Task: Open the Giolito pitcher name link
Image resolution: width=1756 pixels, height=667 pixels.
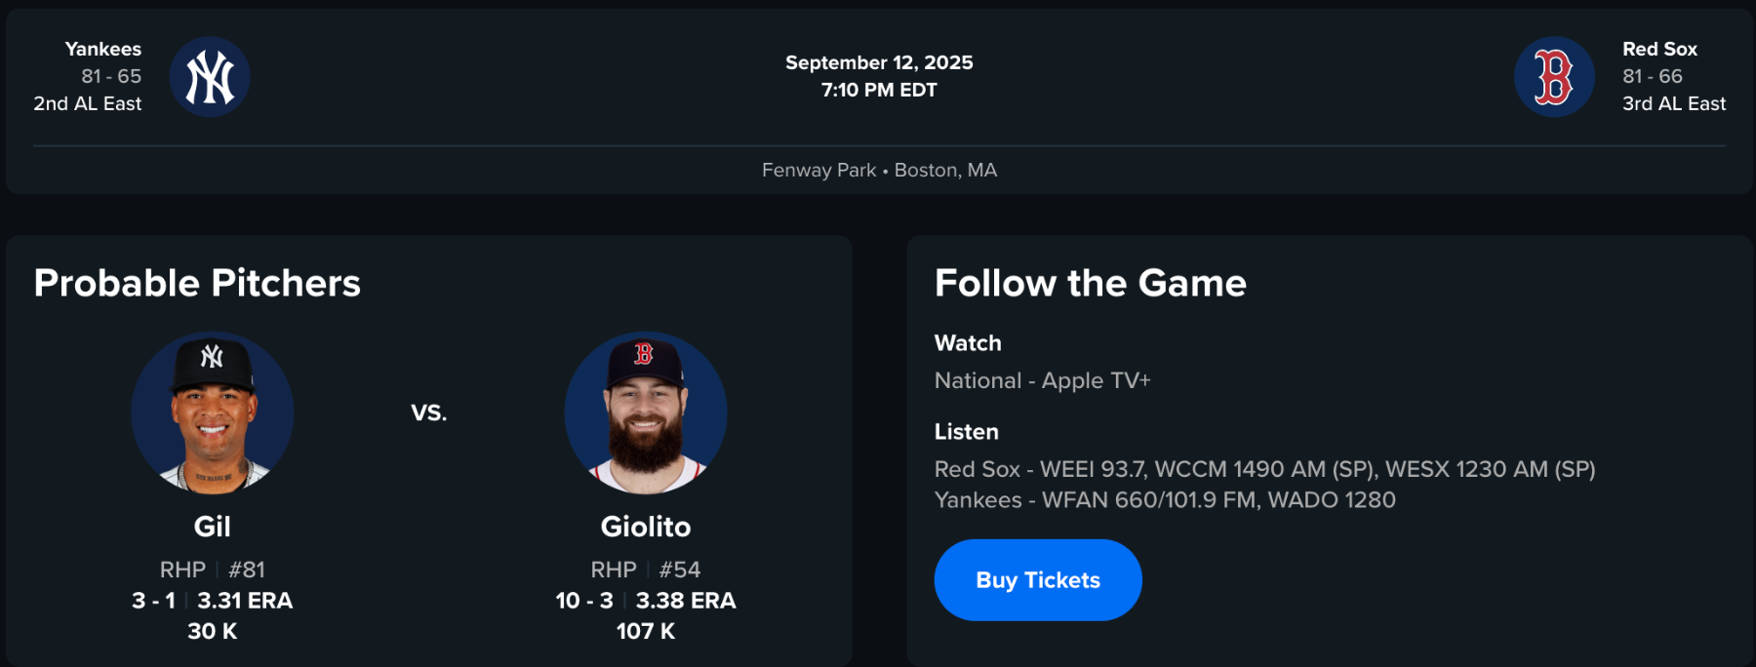Action: pos(645,527)
